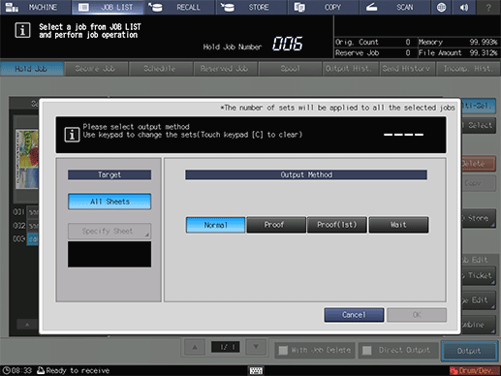The image size is (501, 376).
Task: Click the job preview thumbnail
Action: click(x=27, y=159)
